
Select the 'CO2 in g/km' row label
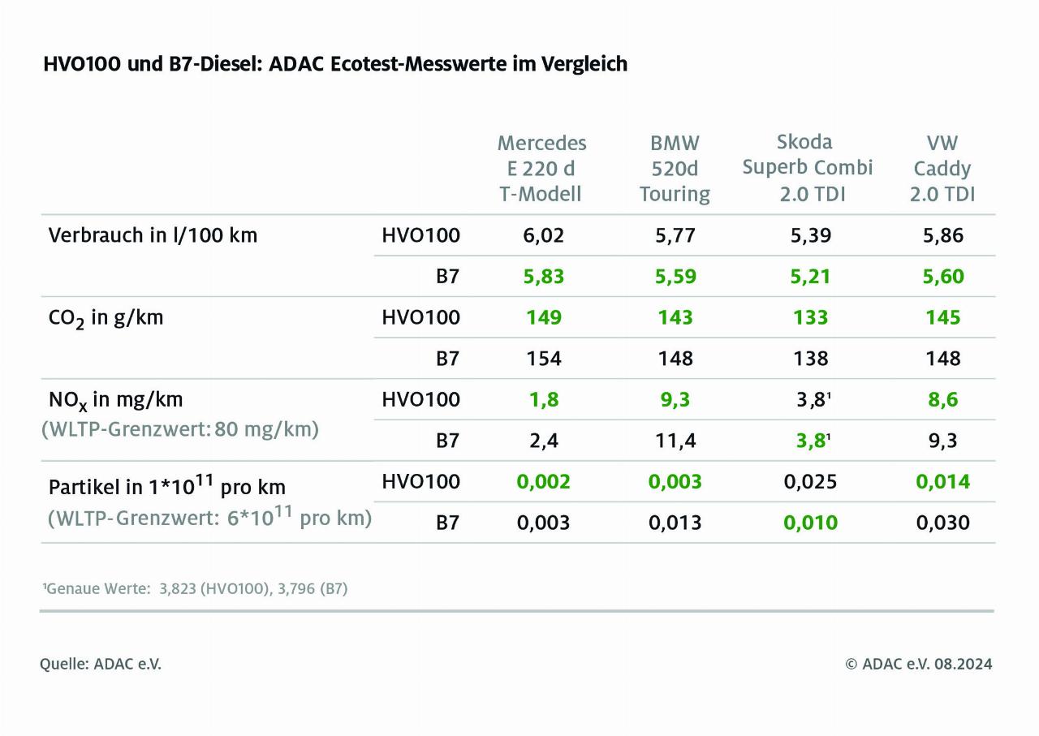tap(106, 317)
